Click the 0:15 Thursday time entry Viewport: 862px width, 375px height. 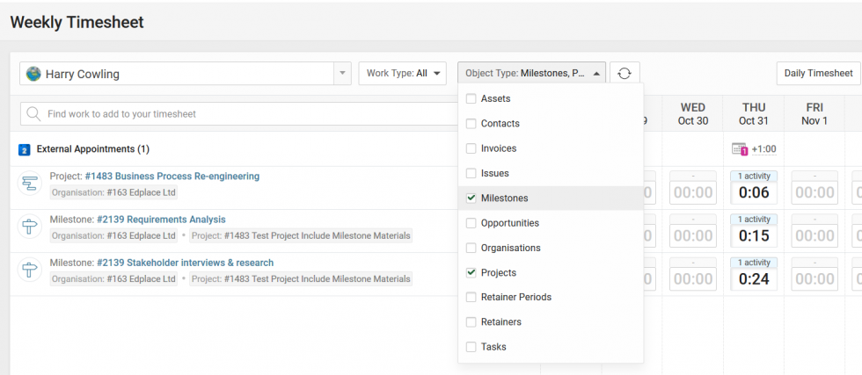click(x=754, y=235)
